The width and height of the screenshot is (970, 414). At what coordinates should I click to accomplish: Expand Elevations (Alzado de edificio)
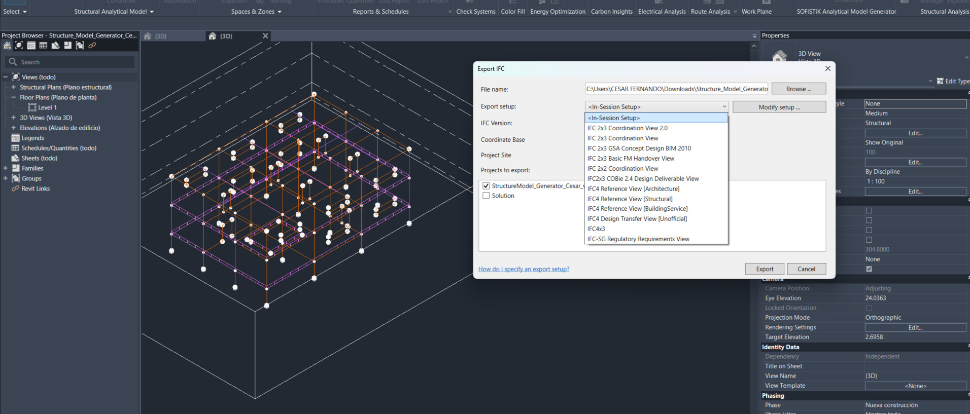click(14, 128)
